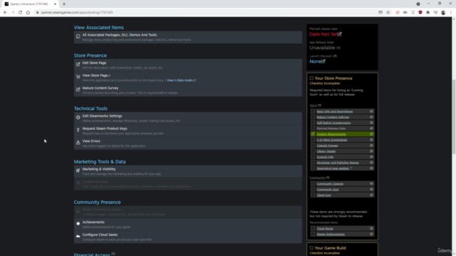Viewport: 456px width, 256px height.
Task: Click the icon beside Mature Content Survey
Action: (78, 90)
